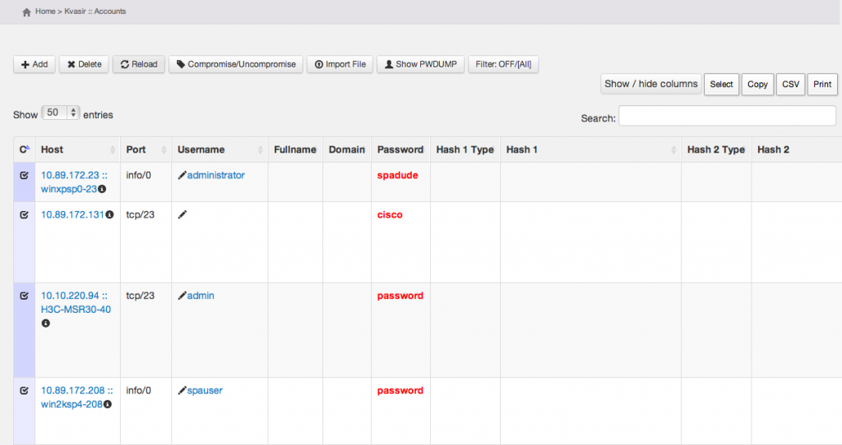Open info icon next to winxpsp0-23
The height and width of the screenshot is (445, 842).
[x=103, y=189]
